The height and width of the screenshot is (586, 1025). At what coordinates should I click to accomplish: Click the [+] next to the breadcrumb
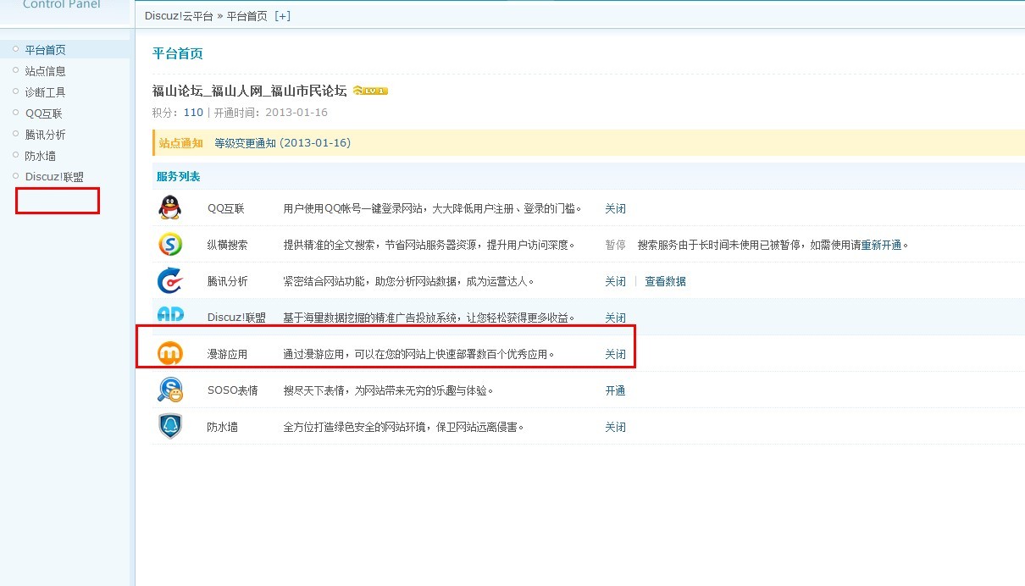point(282,16)
